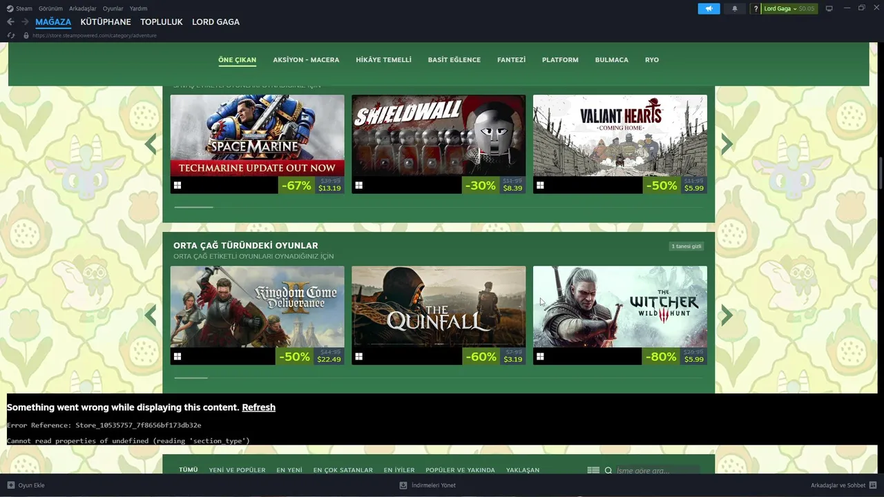Screen dimensions: 884x497
Task: Click the Windows icon on Space Marine card
Action: coord(177,185)
